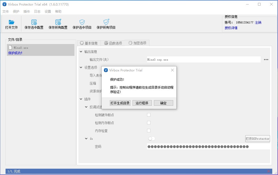Collapse the 插件 section
The image size is (278, 175).
pos(81,99)
